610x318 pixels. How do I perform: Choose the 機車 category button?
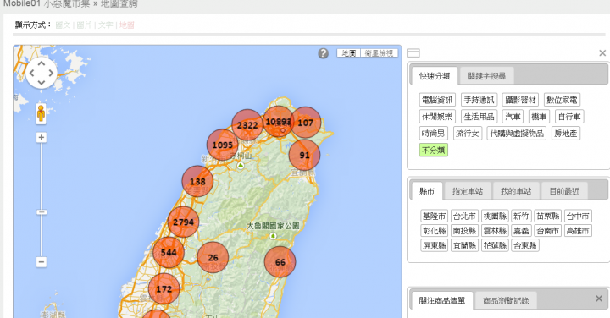tap(539, 117)
